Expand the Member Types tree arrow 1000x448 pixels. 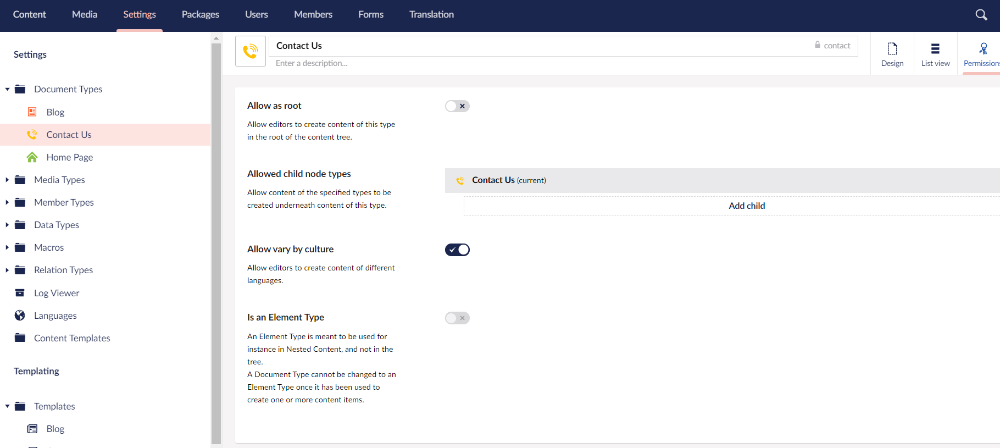tap(7, 202)
